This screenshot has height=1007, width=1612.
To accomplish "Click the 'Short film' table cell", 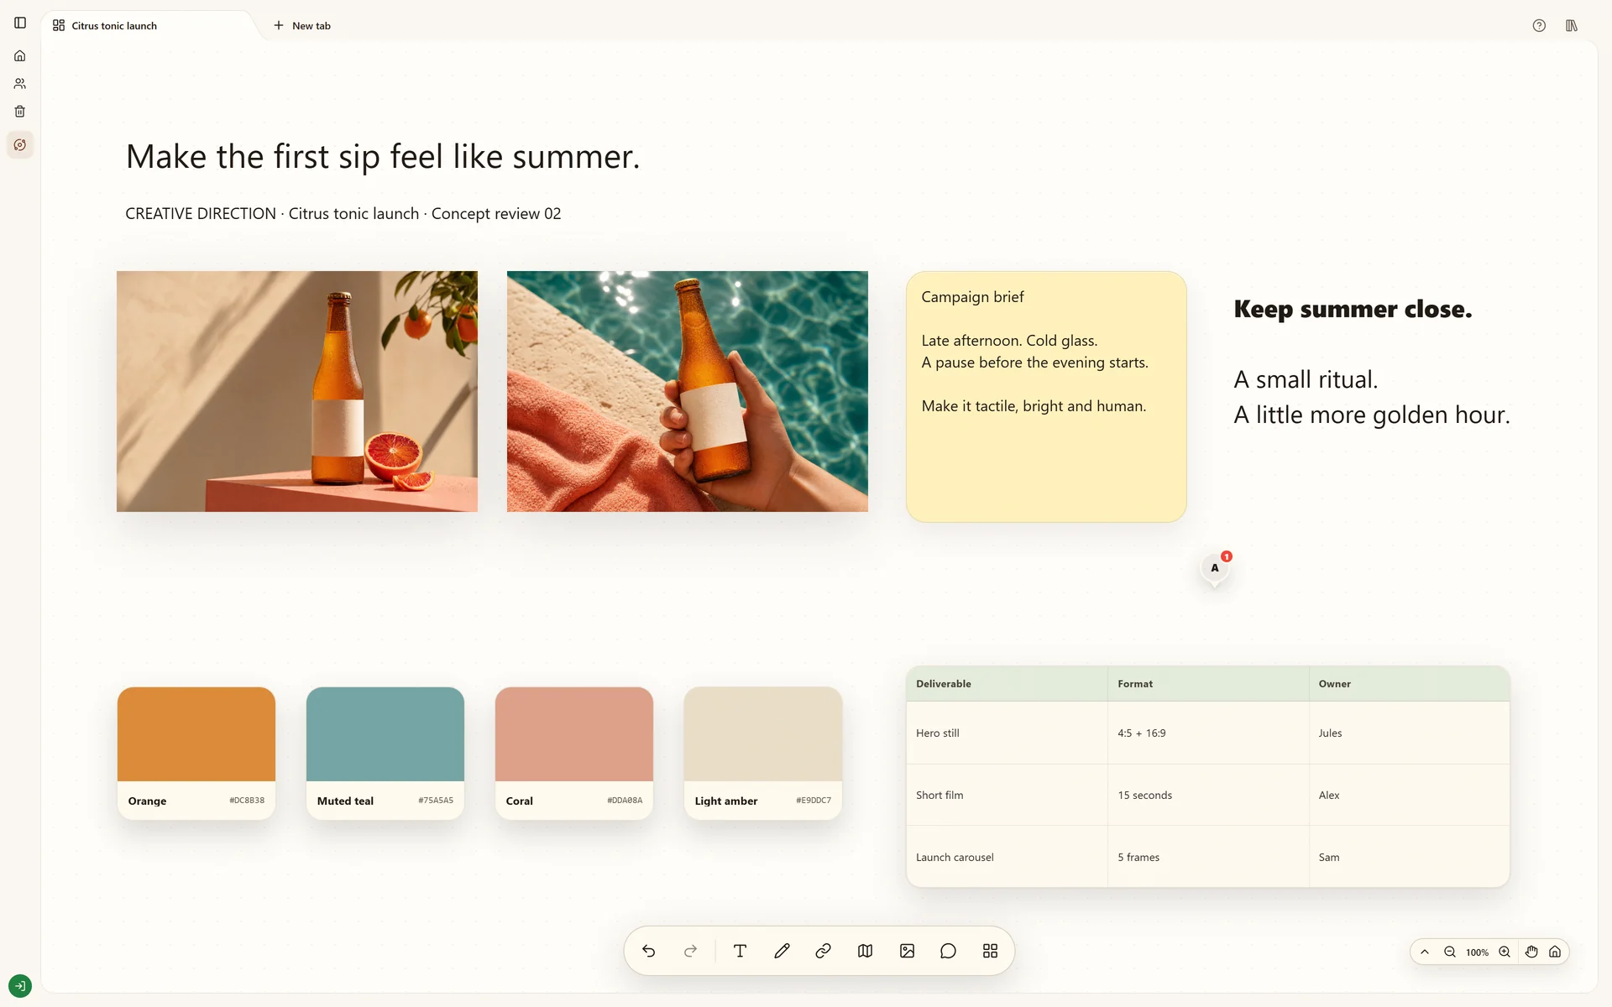I will coord(1007,795).
